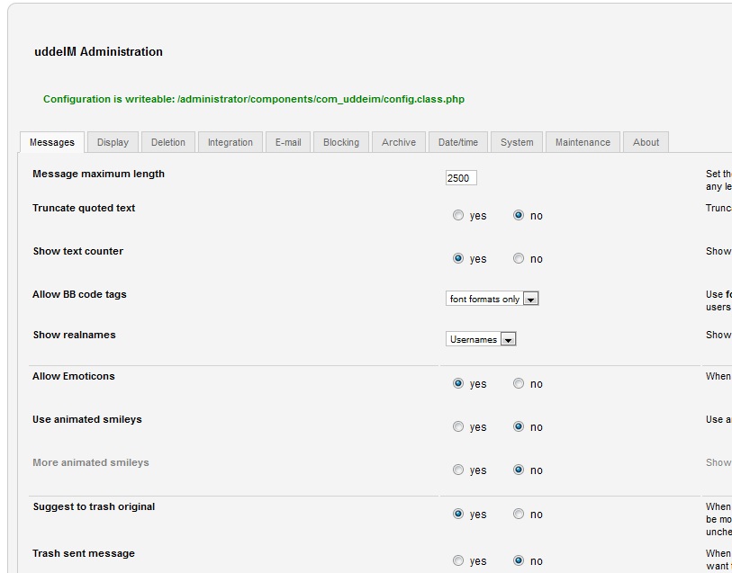The height and width of the screenshot is (573, 732).
Task: Choose no for Allow Emoticons
Action: [x=519, y=383]
